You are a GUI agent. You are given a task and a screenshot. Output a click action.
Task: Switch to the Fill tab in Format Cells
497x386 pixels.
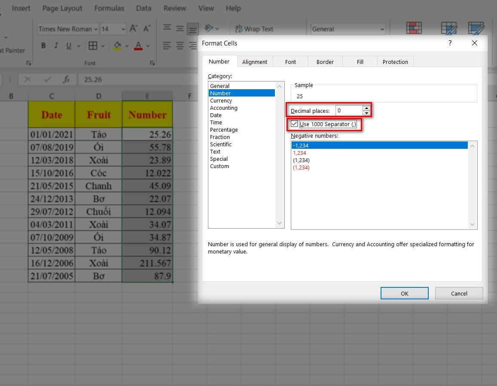(360, 62)
